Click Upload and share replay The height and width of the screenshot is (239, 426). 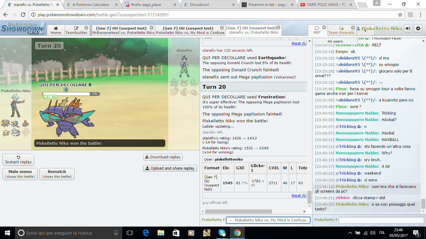tap(170, 168)
